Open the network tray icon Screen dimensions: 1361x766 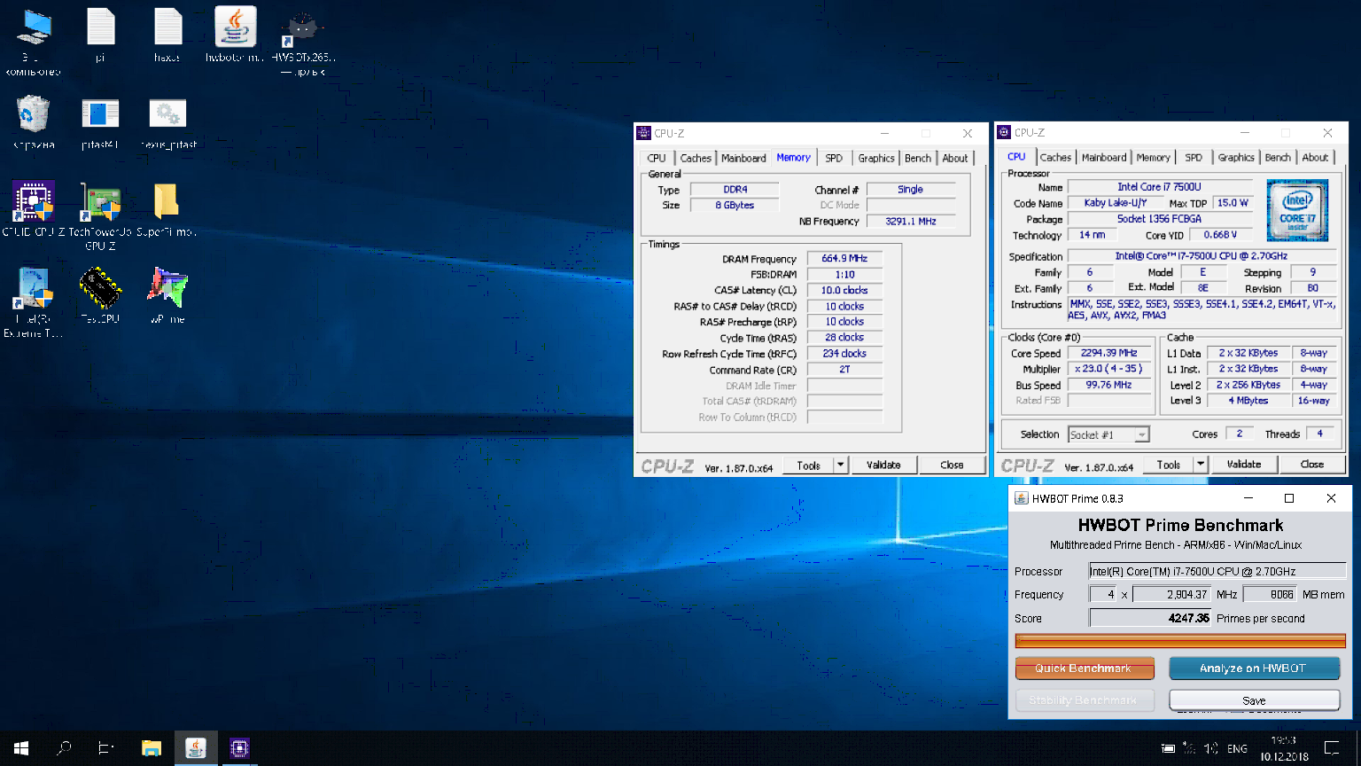tap(1189, 748)
